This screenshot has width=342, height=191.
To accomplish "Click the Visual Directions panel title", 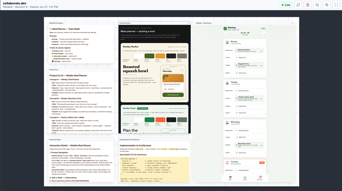I will [x=125, y=23].
